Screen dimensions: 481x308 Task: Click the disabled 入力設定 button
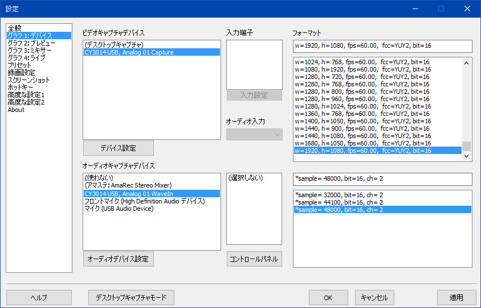tap(254, 95)
